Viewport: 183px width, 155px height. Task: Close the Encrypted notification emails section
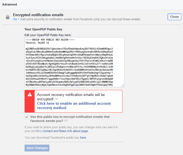175,17
